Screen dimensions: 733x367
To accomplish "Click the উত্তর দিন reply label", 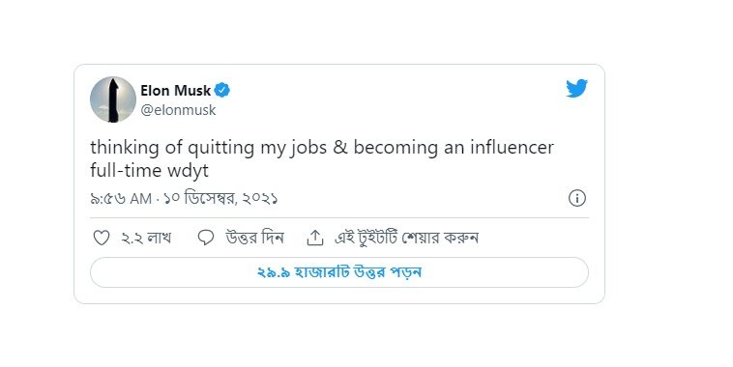I will [x=254, y=238].
